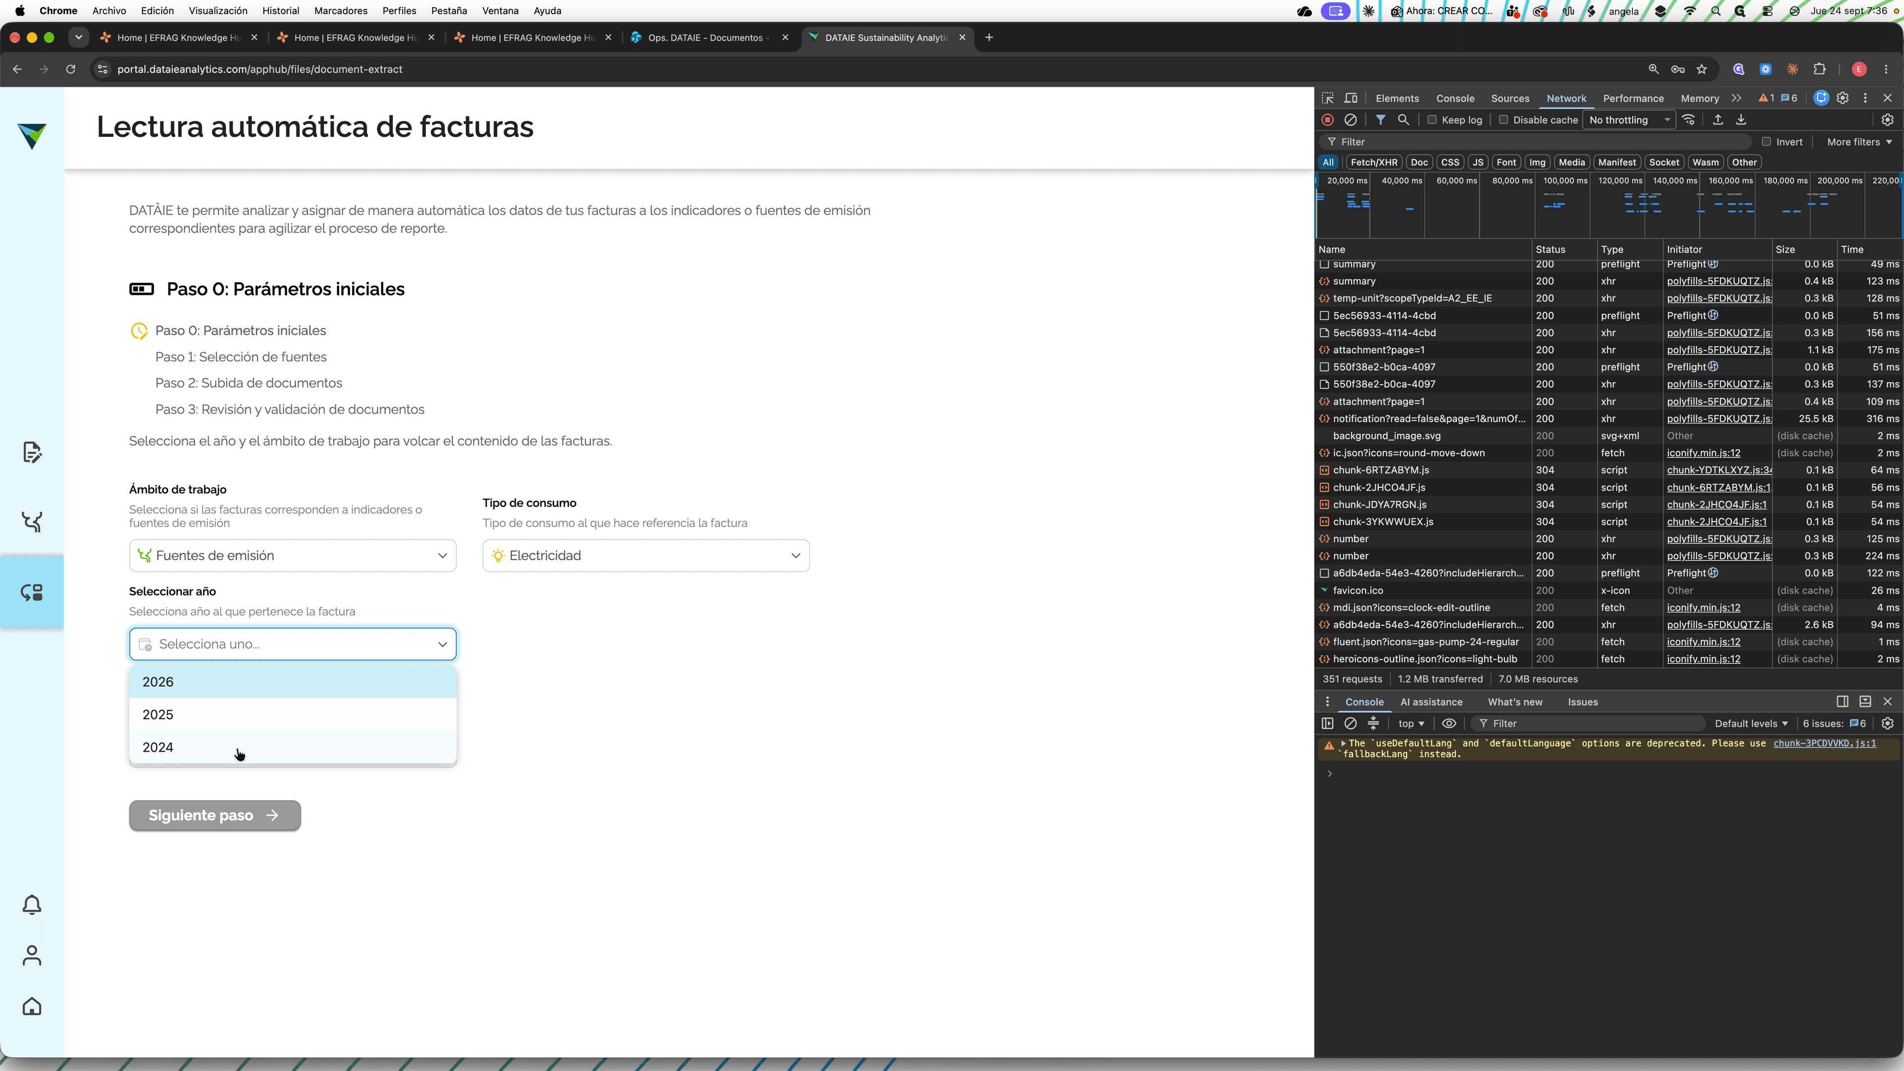Select the Fetch/XHR filter chip

pyautogui.click(x=1373, y=163)
